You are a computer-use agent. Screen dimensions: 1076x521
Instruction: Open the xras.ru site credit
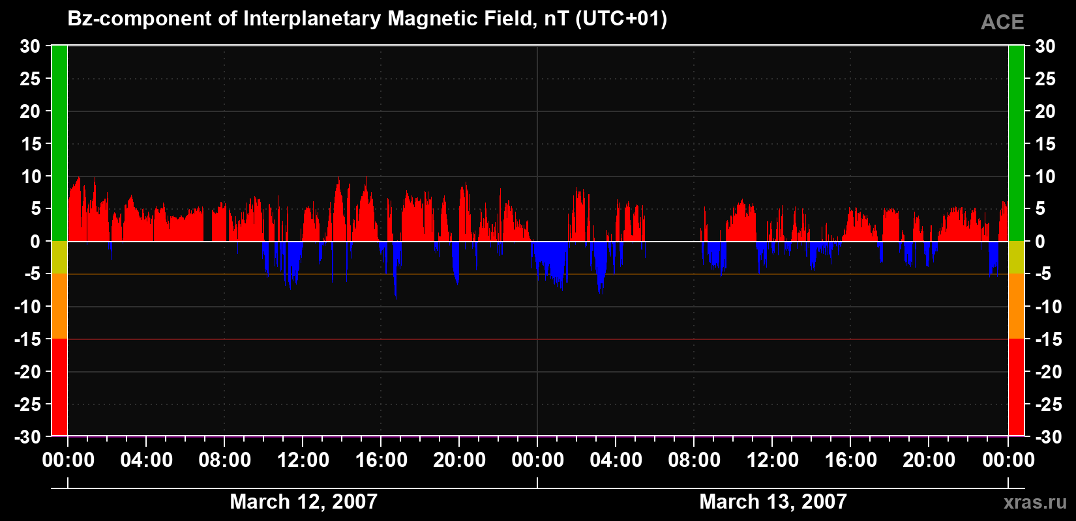click(x=1035, y=502)
